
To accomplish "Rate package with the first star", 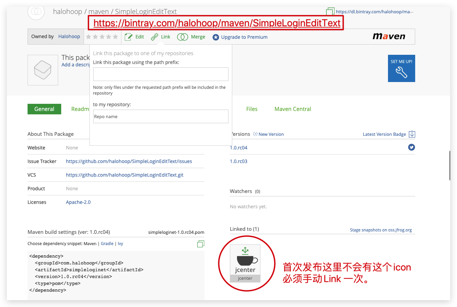I will click(x=89, y=37).
